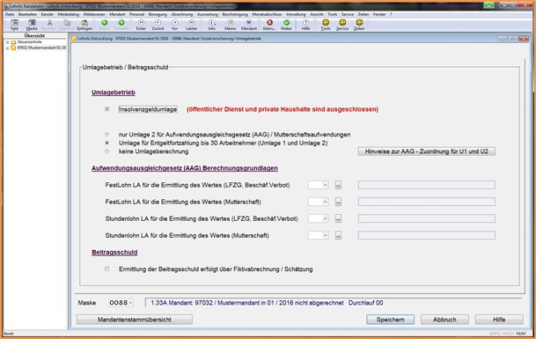Image resolution: width=536 pixels, height=339 pixels.
Task: Click the Tools smiley toolbar icon
Action: click(x=326, y=25)
